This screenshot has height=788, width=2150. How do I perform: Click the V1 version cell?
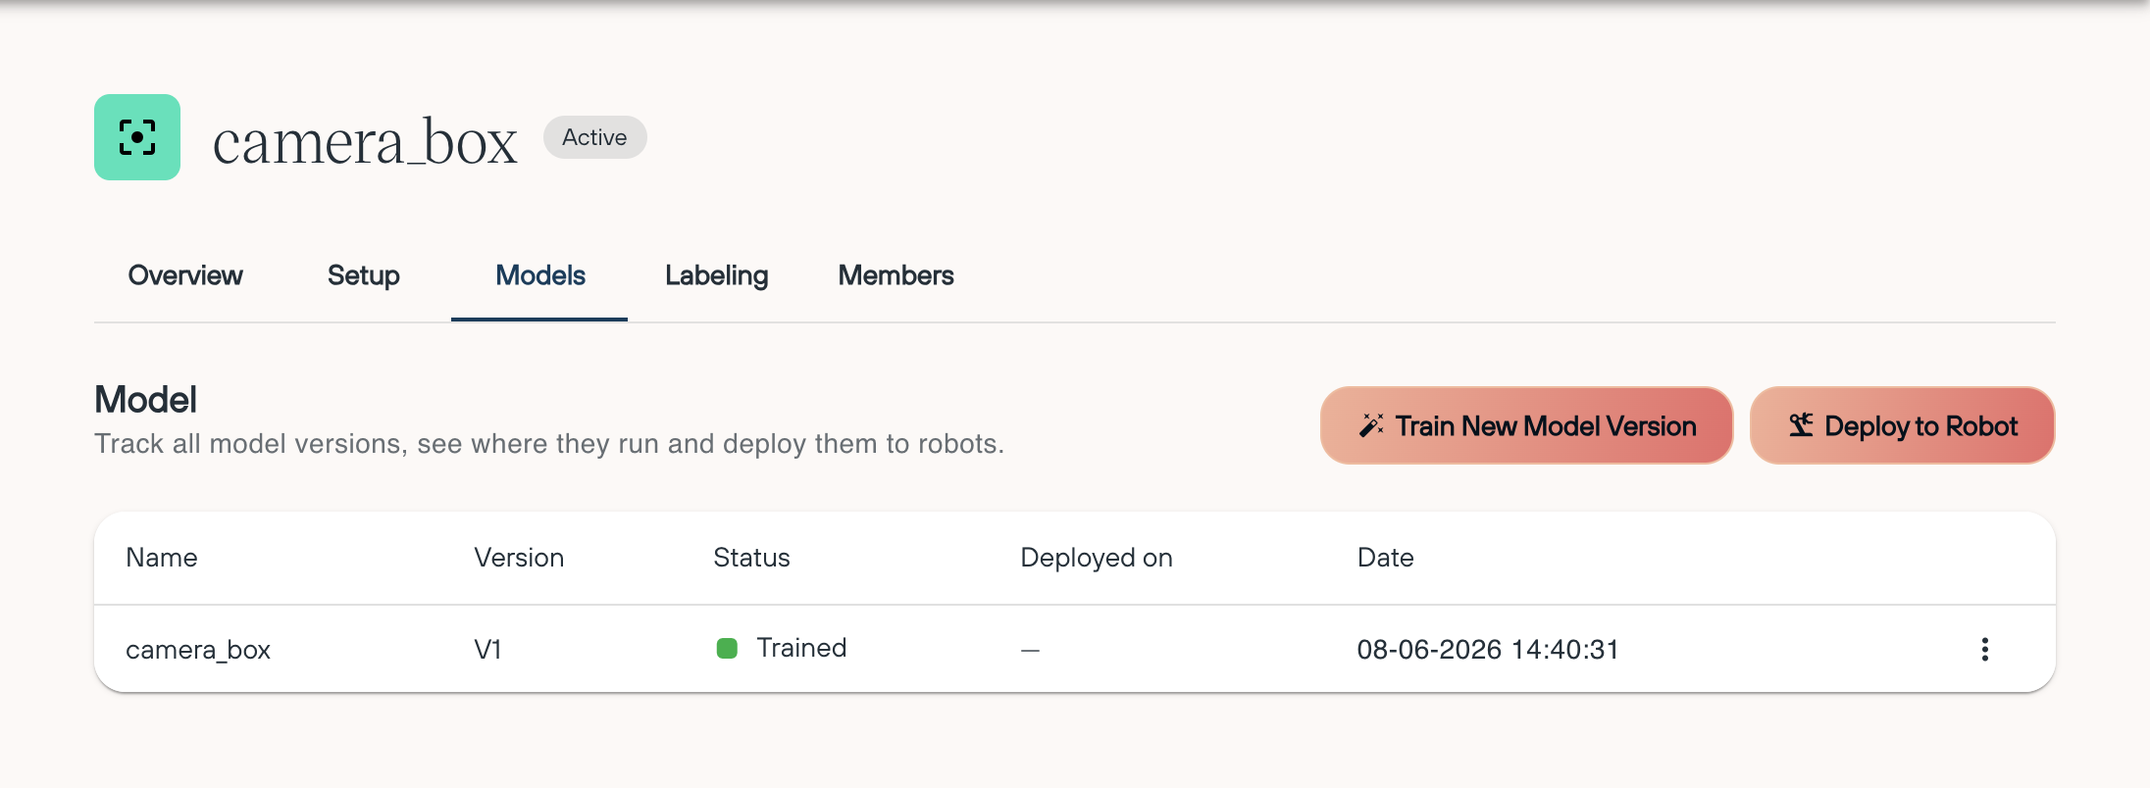(487, 650)
